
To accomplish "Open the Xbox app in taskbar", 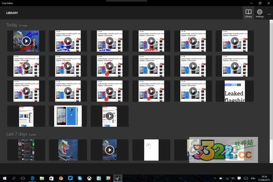I will click(89, 178).
